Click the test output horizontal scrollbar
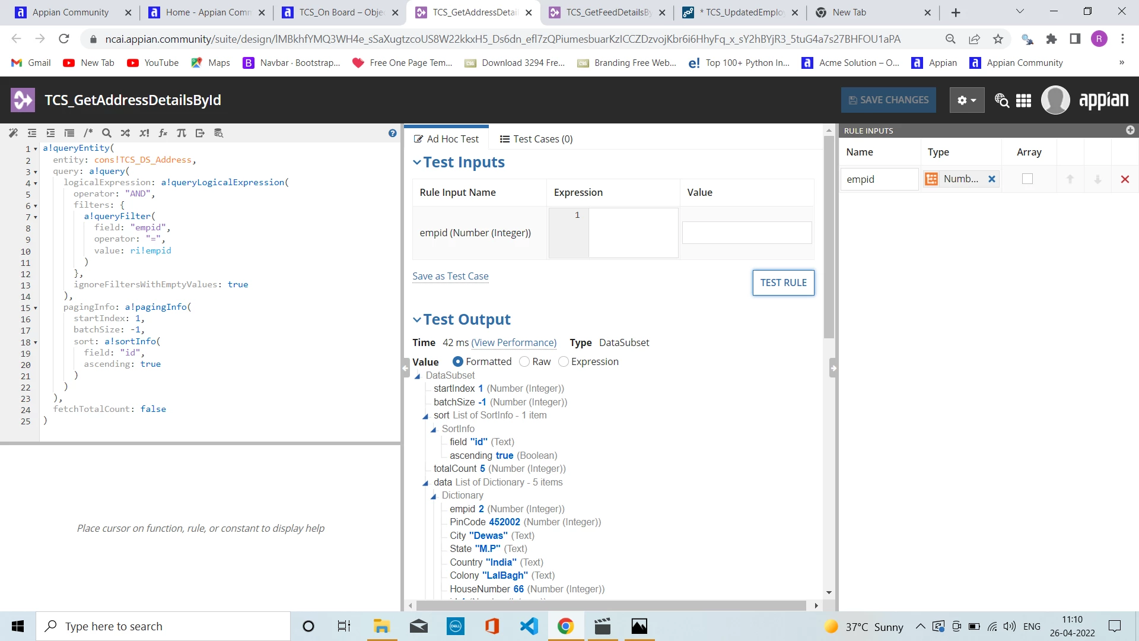The image size is (1139, 641). pos(611,605)
